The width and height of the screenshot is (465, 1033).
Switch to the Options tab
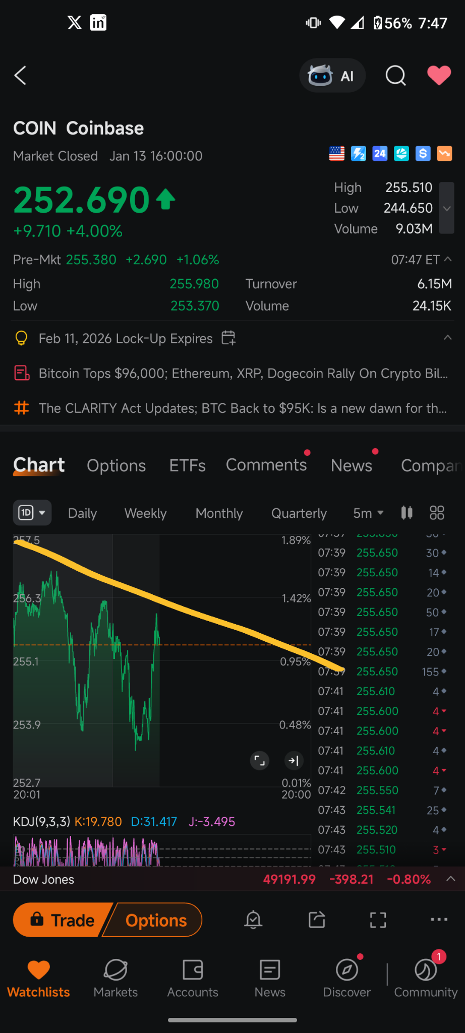(117, 465)
